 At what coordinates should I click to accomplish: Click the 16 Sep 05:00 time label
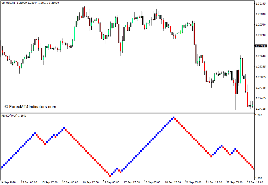[70, 182]
